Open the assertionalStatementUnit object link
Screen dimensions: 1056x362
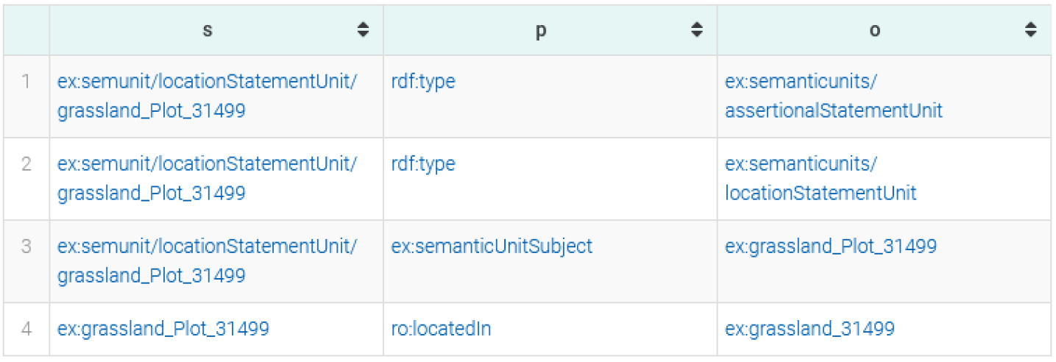833,96
